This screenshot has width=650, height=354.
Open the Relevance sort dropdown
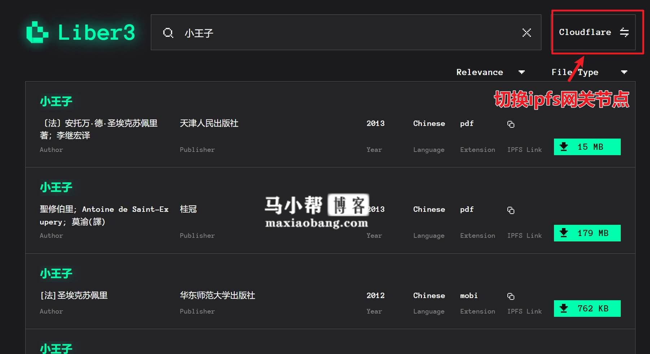(x=490, y=72)
